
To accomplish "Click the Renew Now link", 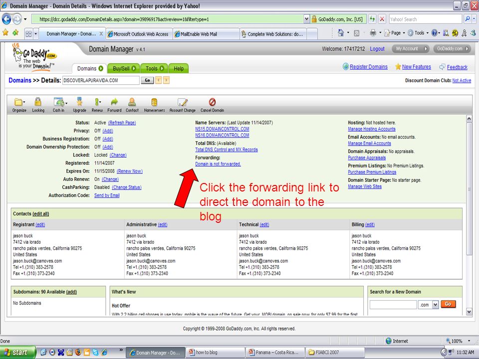I will point(130,171).
